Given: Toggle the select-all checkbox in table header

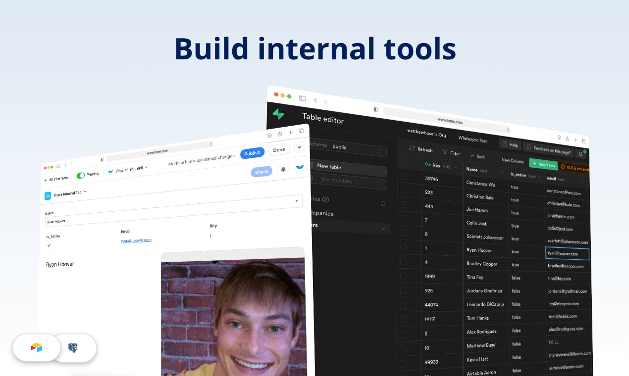Looking at the screenshot, I should [x=404, y=161].
